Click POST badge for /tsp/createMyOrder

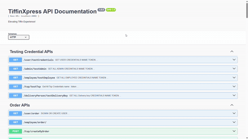(x=15, y=131)
